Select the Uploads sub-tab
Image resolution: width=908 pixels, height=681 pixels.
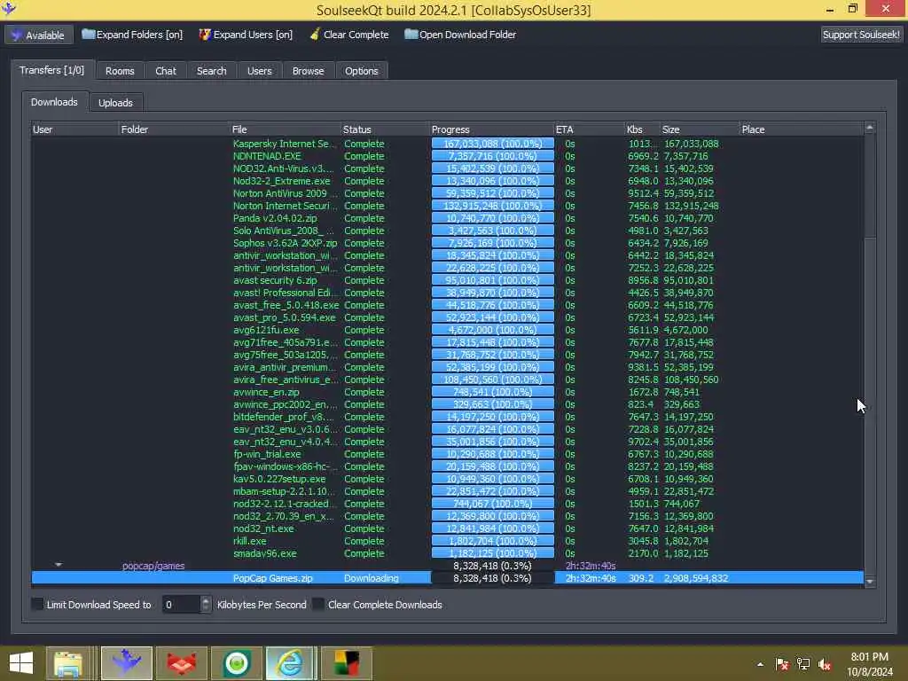[x=115, y=103]
